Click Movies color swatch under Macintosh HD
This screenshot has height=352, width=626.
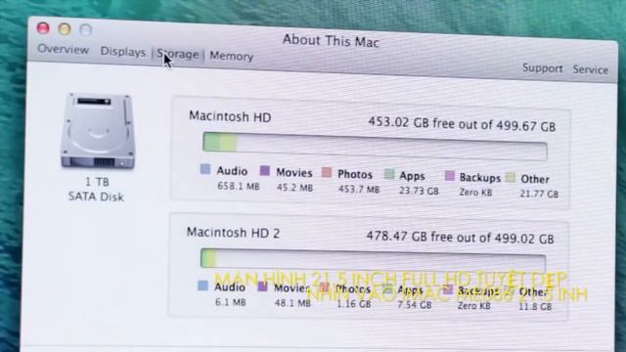(x=265, y=171)
